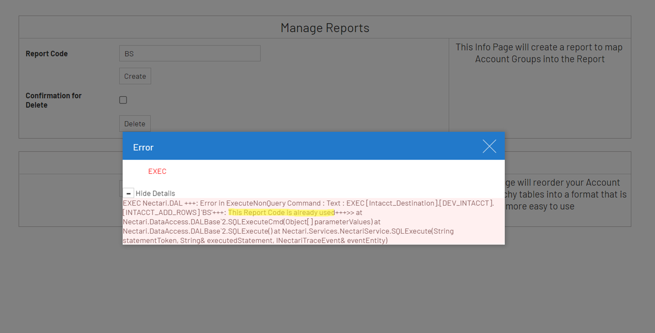Click the Report Code field label
The image size is (655, 333).
coord(47,54)
